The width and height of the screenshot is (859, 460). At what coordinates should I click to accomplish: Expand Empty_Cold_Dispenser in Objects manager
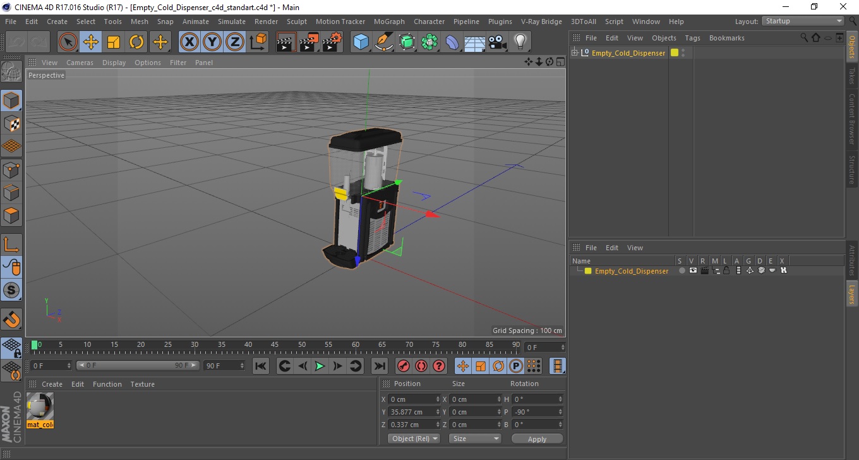(x=575, y=52)
